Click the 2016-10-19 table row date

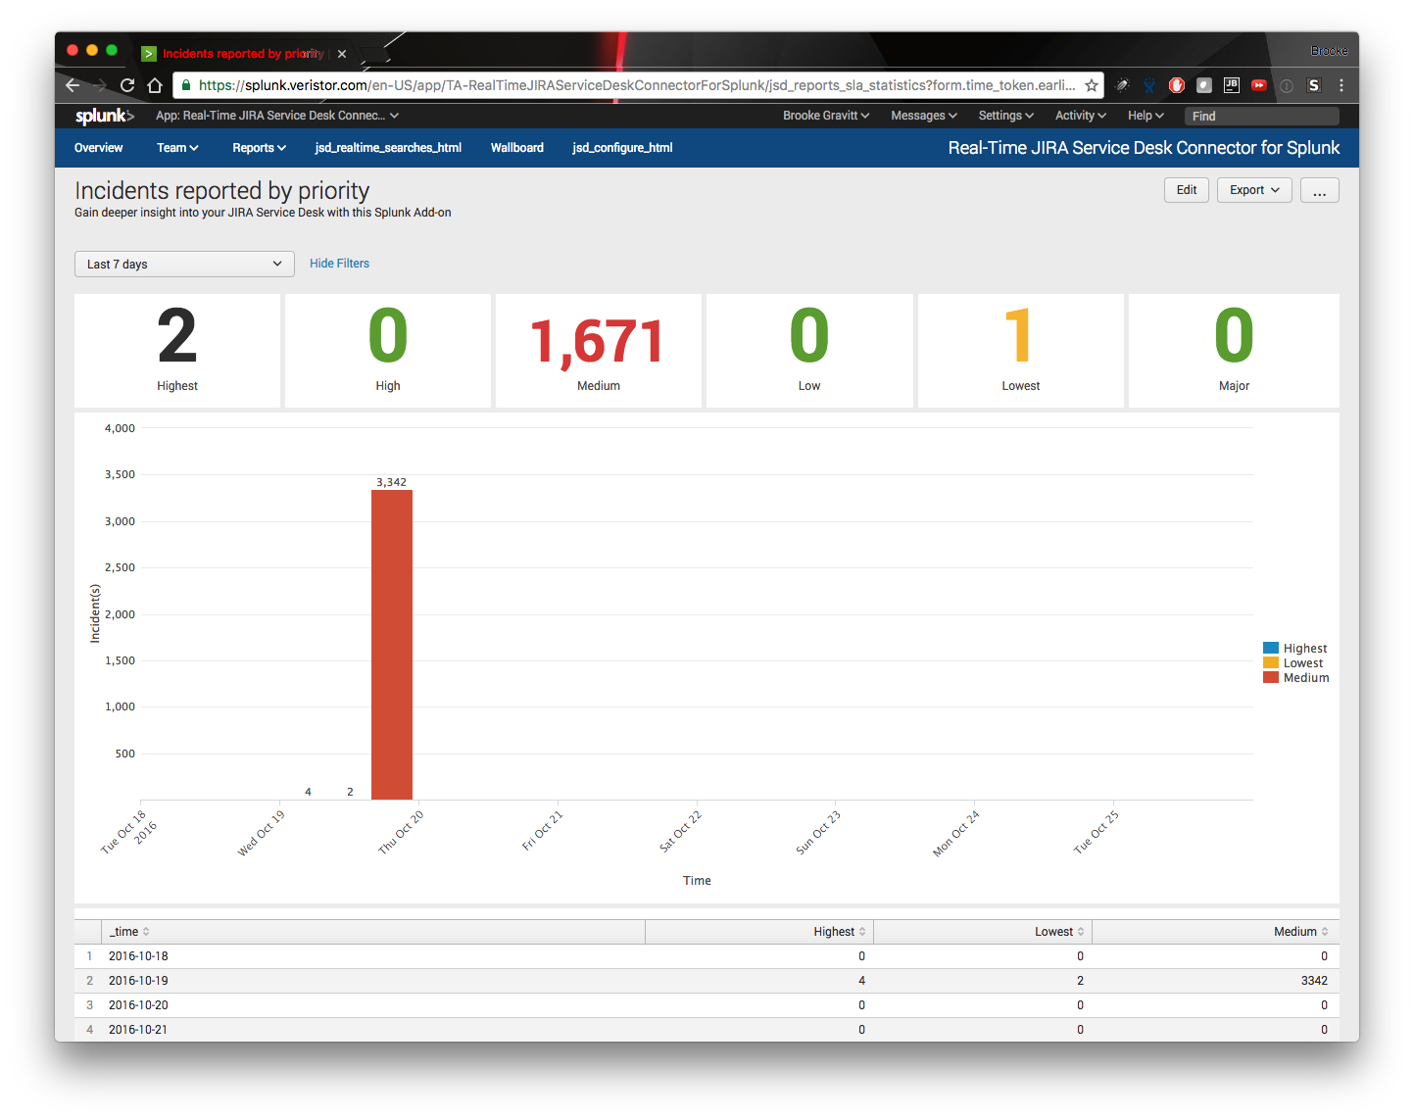click(138, 981)
